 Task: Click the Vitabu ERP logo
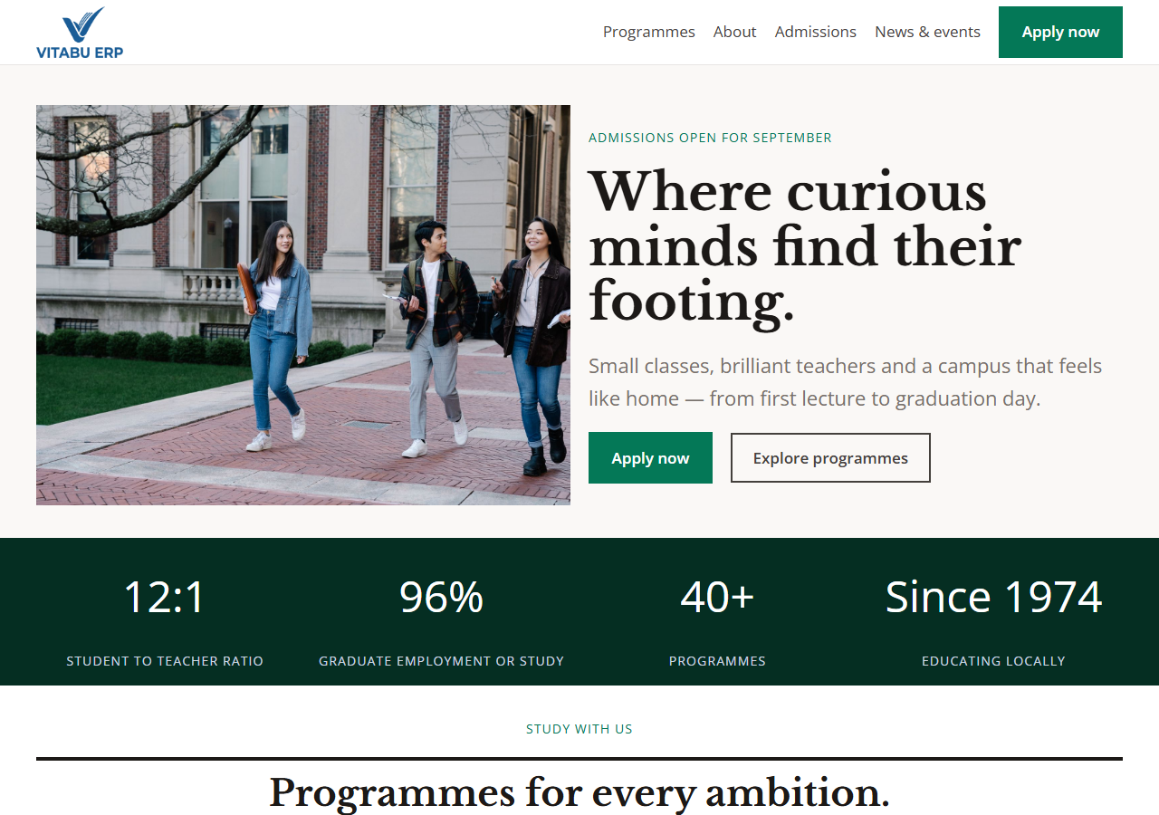click(80, 33)
